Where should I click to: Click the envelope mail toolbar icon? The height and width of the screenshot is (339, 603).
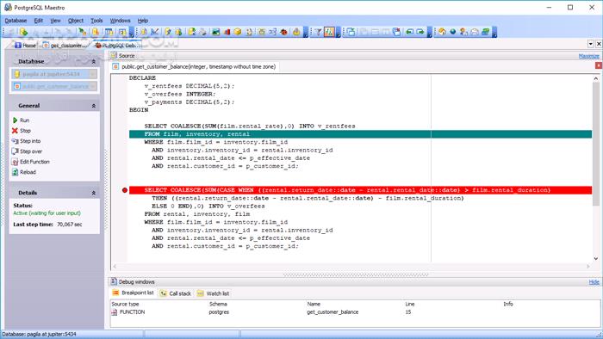click(475, 32)
